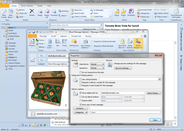Image resolution: width=184 pixels, height=131 pixels.
Task: Click the Direct Replies To icon
Action: coord(138,44)
